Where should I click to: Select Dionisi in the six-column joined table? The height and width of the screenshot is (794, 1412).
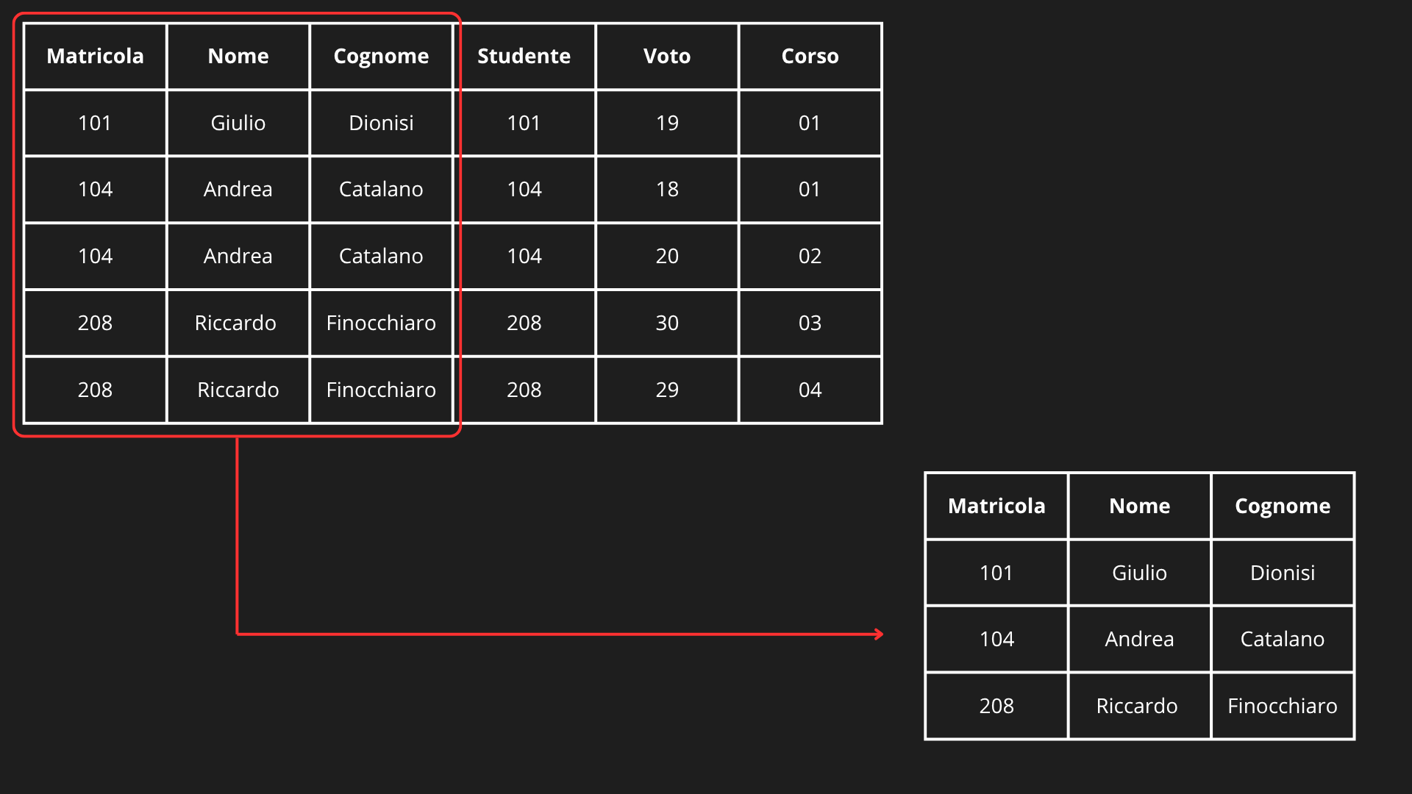(x=381, y=123)
